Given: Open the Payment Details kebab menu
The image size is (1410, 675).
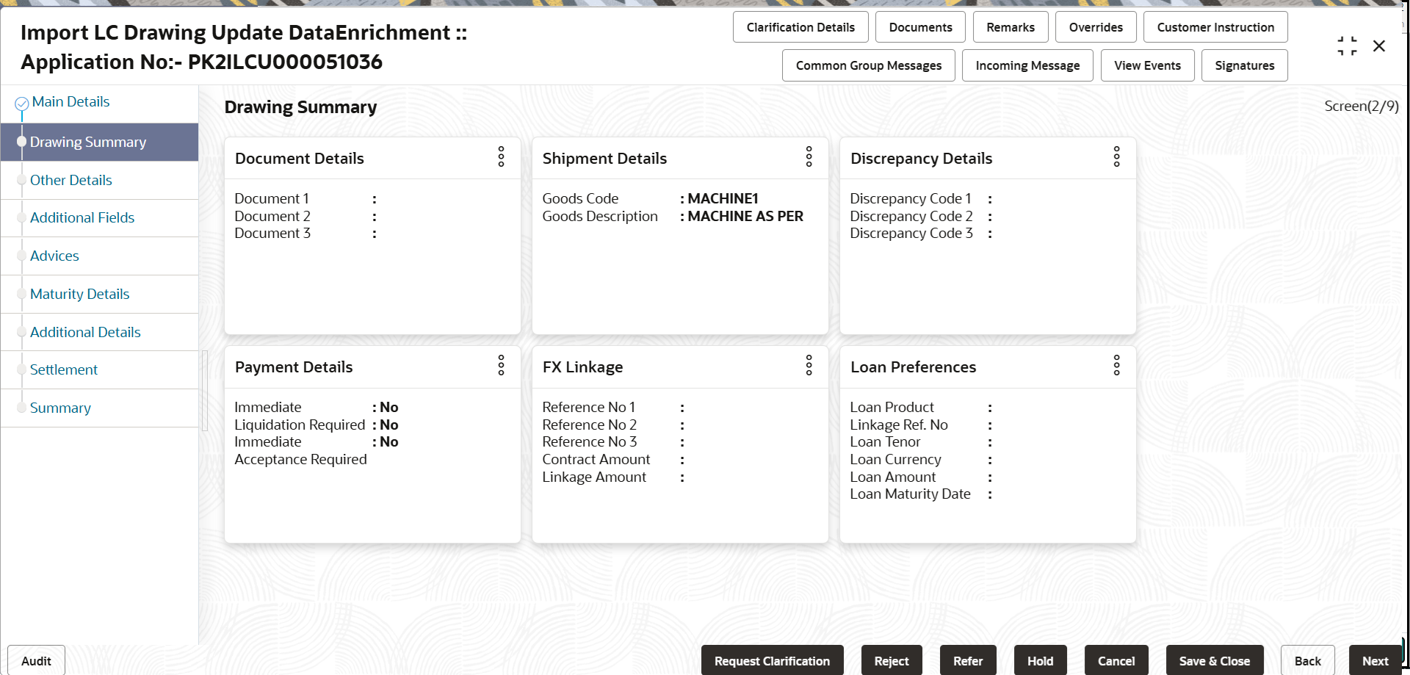Looking at the screenshot, I should (x=501, y=366).
